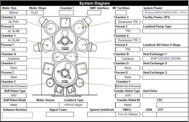This screenshot has width=189, height=122.
Task: Click the empty SMIF Interface field
Action: (94, 13)
